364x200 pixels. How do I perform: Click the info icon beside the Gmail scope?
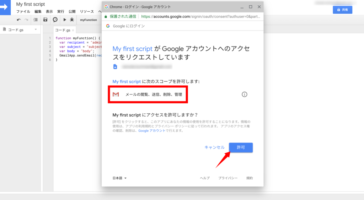(x=244, y=94)
